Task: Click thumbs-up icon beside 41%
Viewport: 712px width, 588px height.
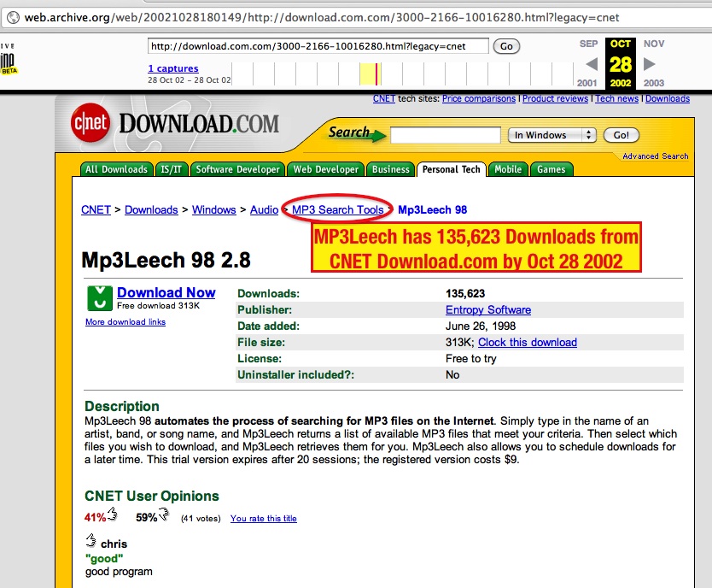Action: 112,514
